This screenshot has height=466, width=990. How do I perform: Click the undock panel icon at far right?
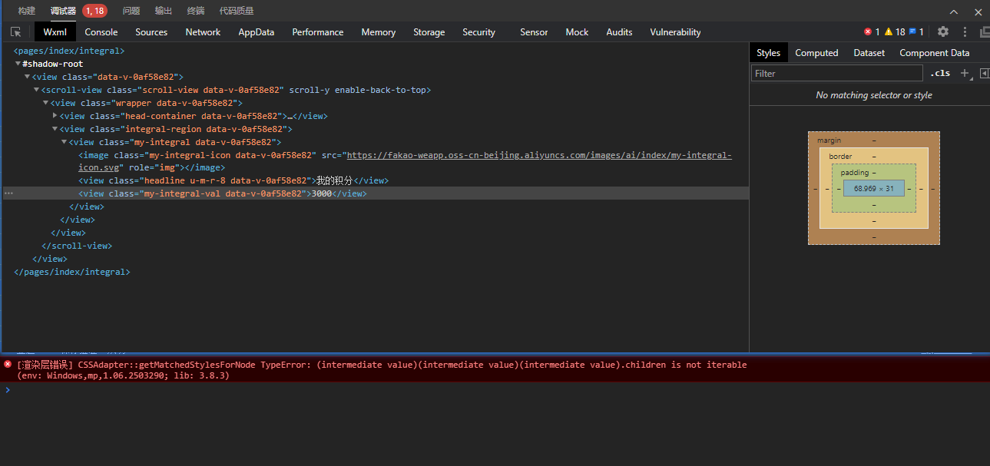[985, 31]
